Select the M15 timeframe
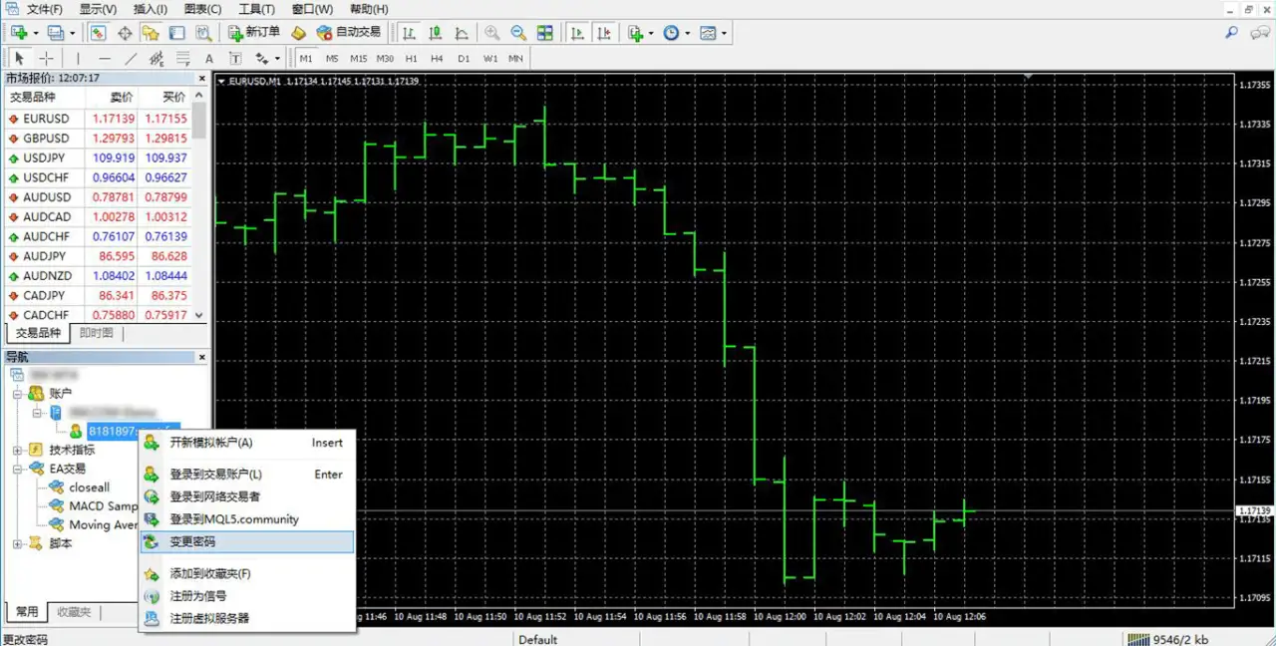This screenshot has height=646, width=1276. pyautogui.click(x=359, y=59)
